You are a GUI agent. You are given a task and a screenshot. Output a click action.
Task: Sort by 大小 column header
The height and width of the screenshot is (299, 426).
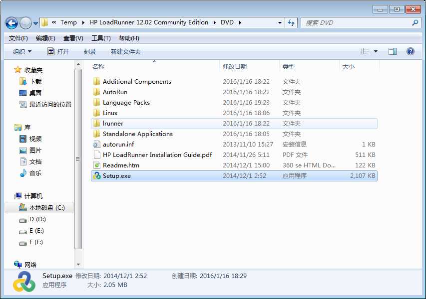(348, 66)
